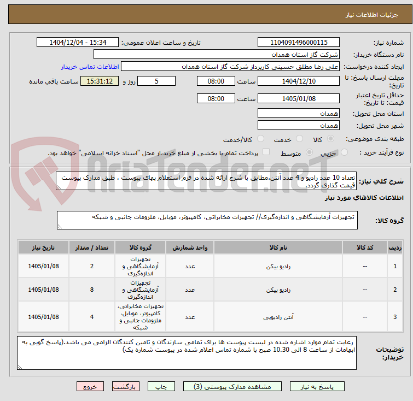The image size is (413, 401).
Task: Select the متوسط purchase type radio
Action: point(309,152)
